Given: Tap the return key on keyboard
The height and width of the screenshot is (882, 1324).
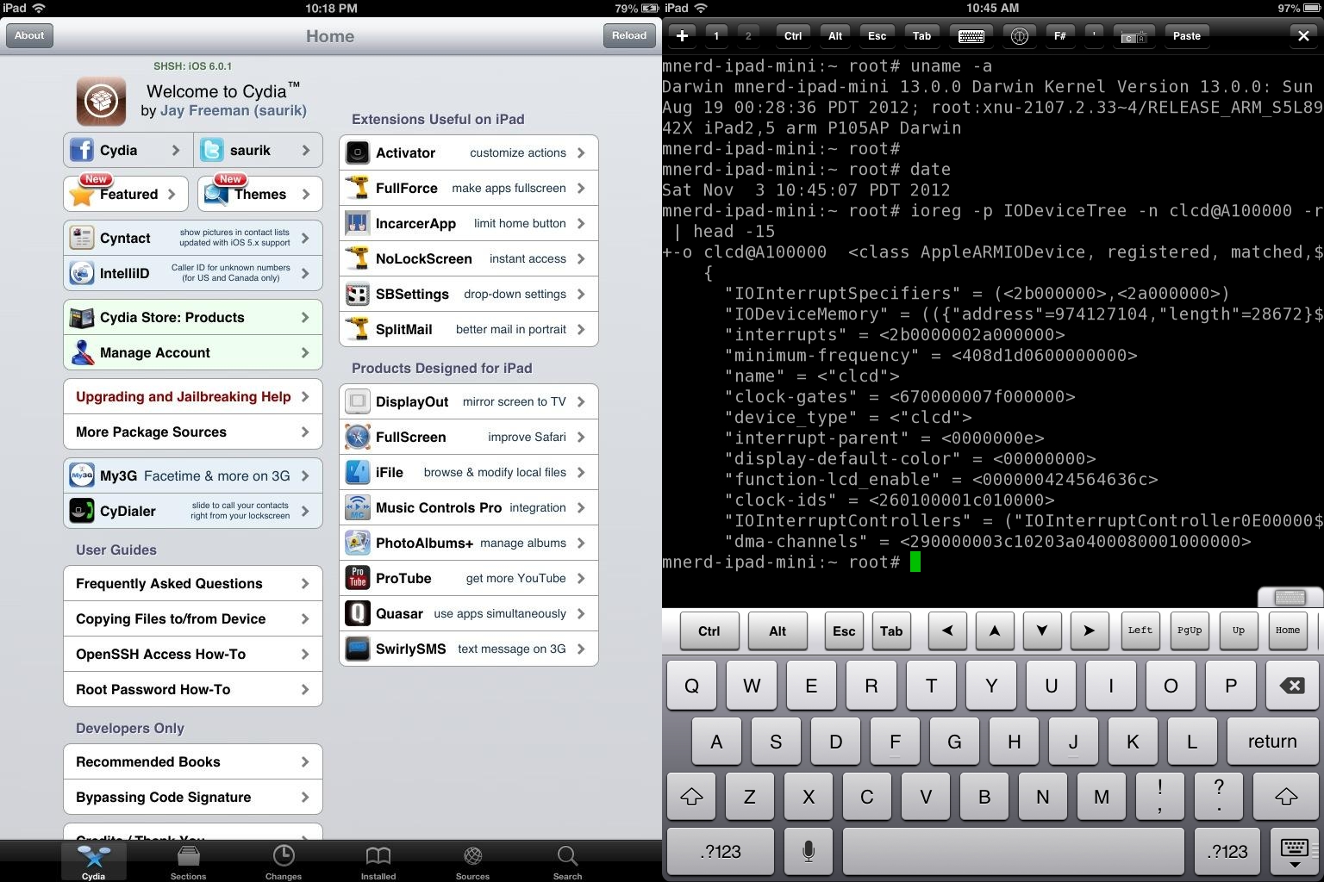Looking at the screenshot, I should pyautogui.click(x=1272, y=742).
